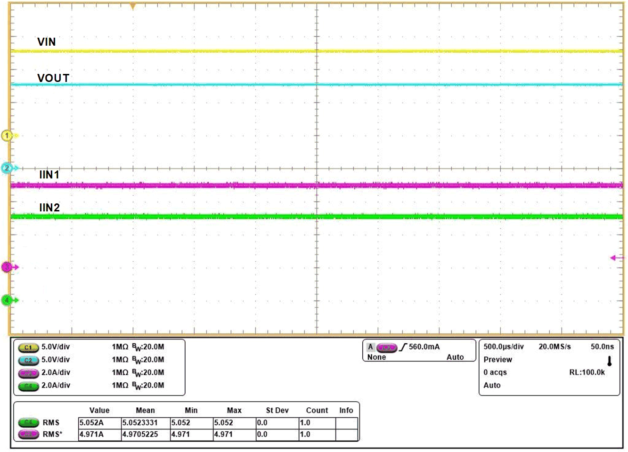This screenshot has height=452, width=628.
Task: Click the BW:20.0M bandwidth in C4 row
Action: 148,386
